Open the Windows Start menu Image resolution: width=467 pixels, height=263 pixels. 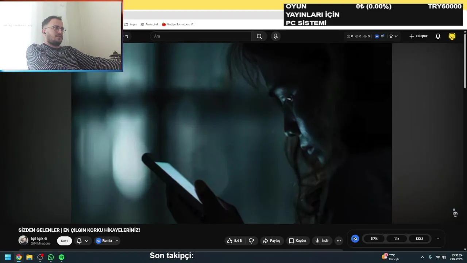8,257
